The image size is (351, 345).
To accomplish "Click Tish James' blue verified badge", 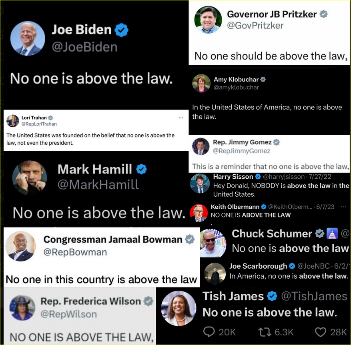I will [x=272, y=296].
